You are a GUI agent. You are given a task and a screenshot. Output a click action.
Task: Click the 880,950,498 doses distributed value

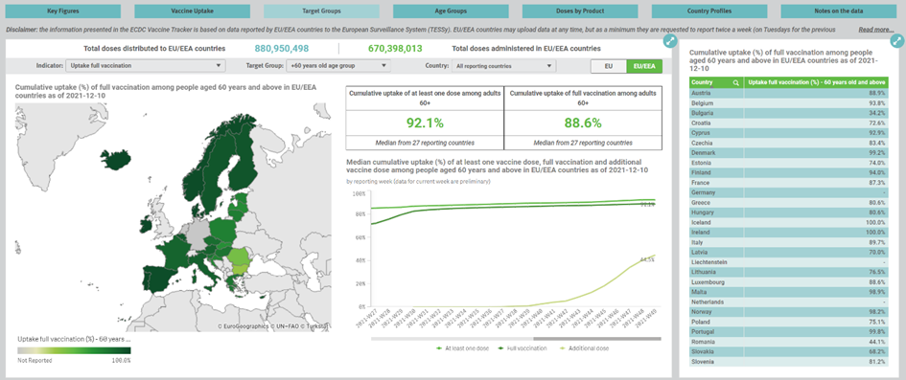(282, 49)
